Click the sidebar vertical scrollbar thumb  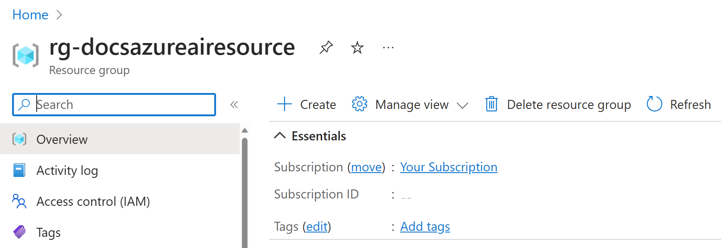[245, 192]
